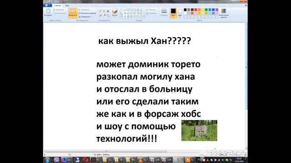Screen dimensions: 291x163
Task: Open the Rotate (Повернуть) dropdown
Action: [85, 17]
